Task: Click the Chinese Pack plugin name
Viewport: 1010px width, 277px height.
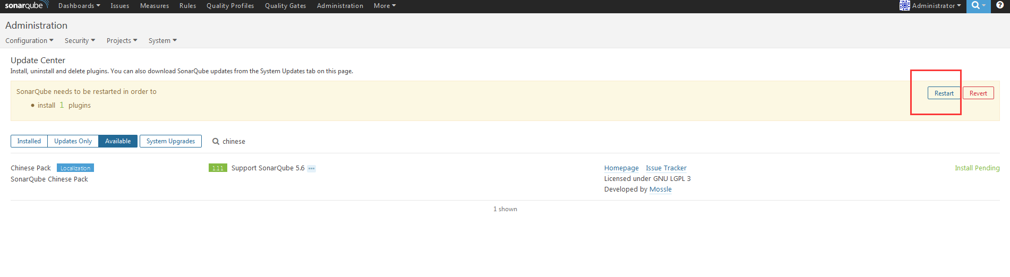Action: [31, 168]
